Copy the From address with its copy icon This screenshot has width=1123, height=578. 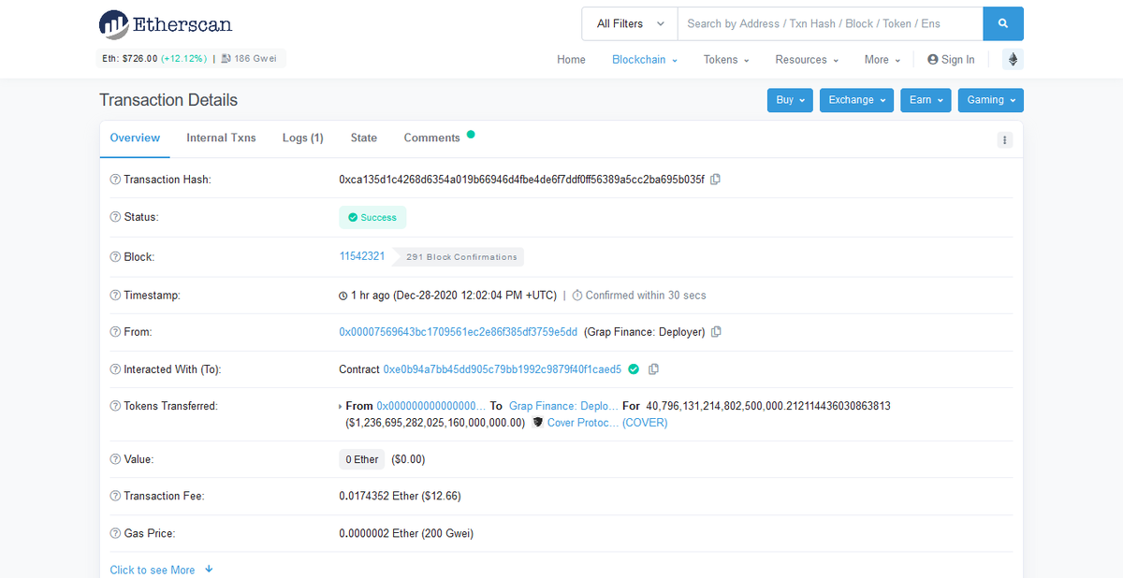717,332
